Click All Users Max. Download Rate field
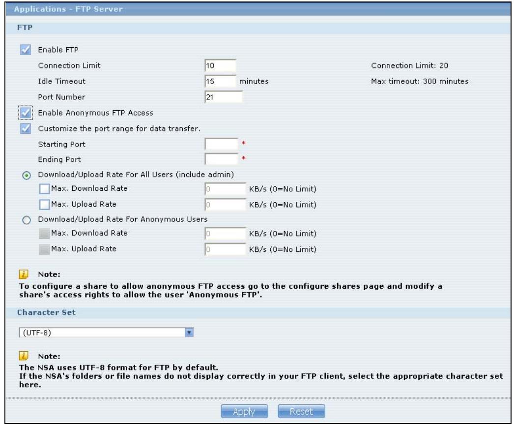Screen dimensions: 514x424 225,189
